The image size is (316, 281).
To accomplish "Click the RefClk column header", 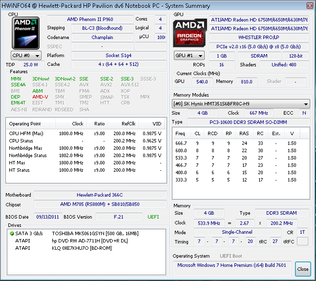I will 123,123.
